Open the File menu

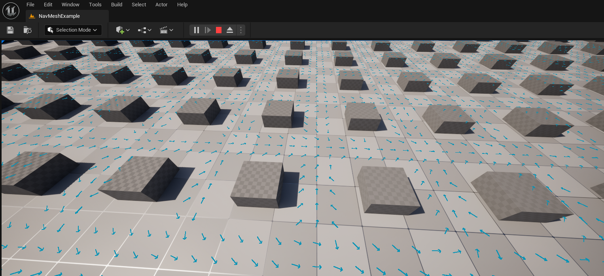30,5
